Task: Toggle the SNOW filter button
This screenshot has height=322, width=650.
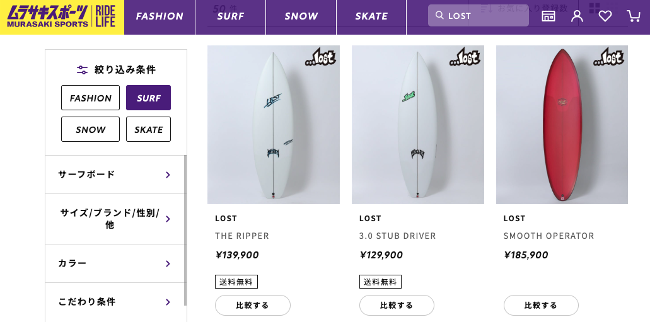Action: tap(90, 129)
